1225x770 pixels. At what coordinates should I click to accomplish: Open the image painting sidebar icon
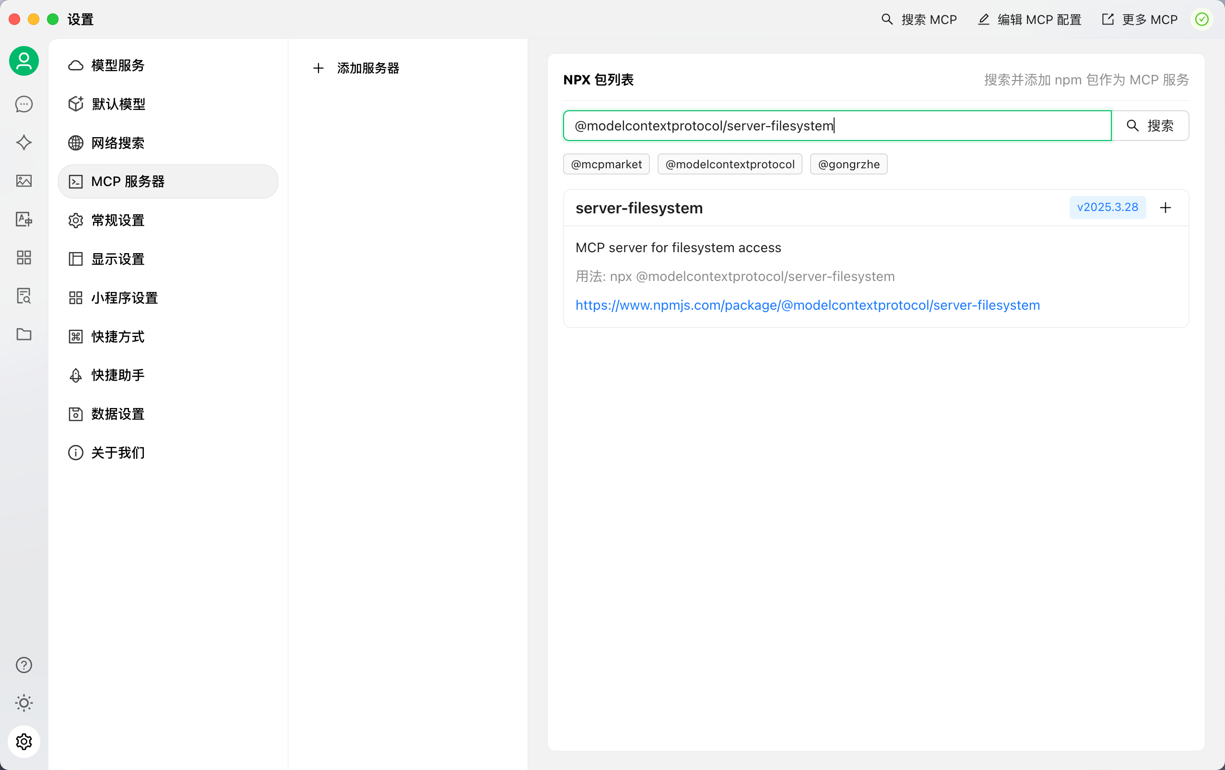coord(24,181)
